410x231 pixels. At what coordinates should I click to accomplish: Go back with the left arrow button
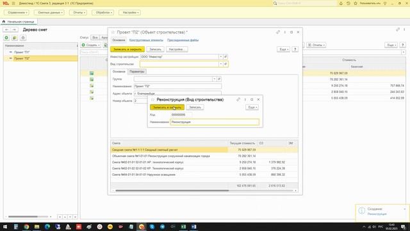pyautogui.click(x=7, y=30)
